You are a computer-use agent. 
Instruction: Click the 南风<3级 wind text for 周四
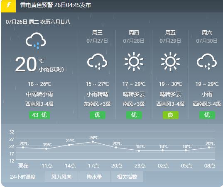pos(134,104)
